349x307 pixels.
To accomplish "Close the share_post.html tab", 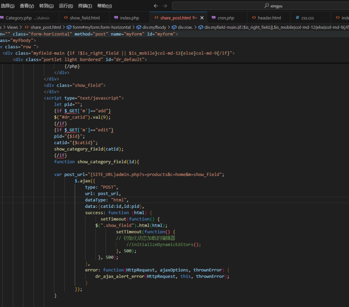I will coord(202,18).
